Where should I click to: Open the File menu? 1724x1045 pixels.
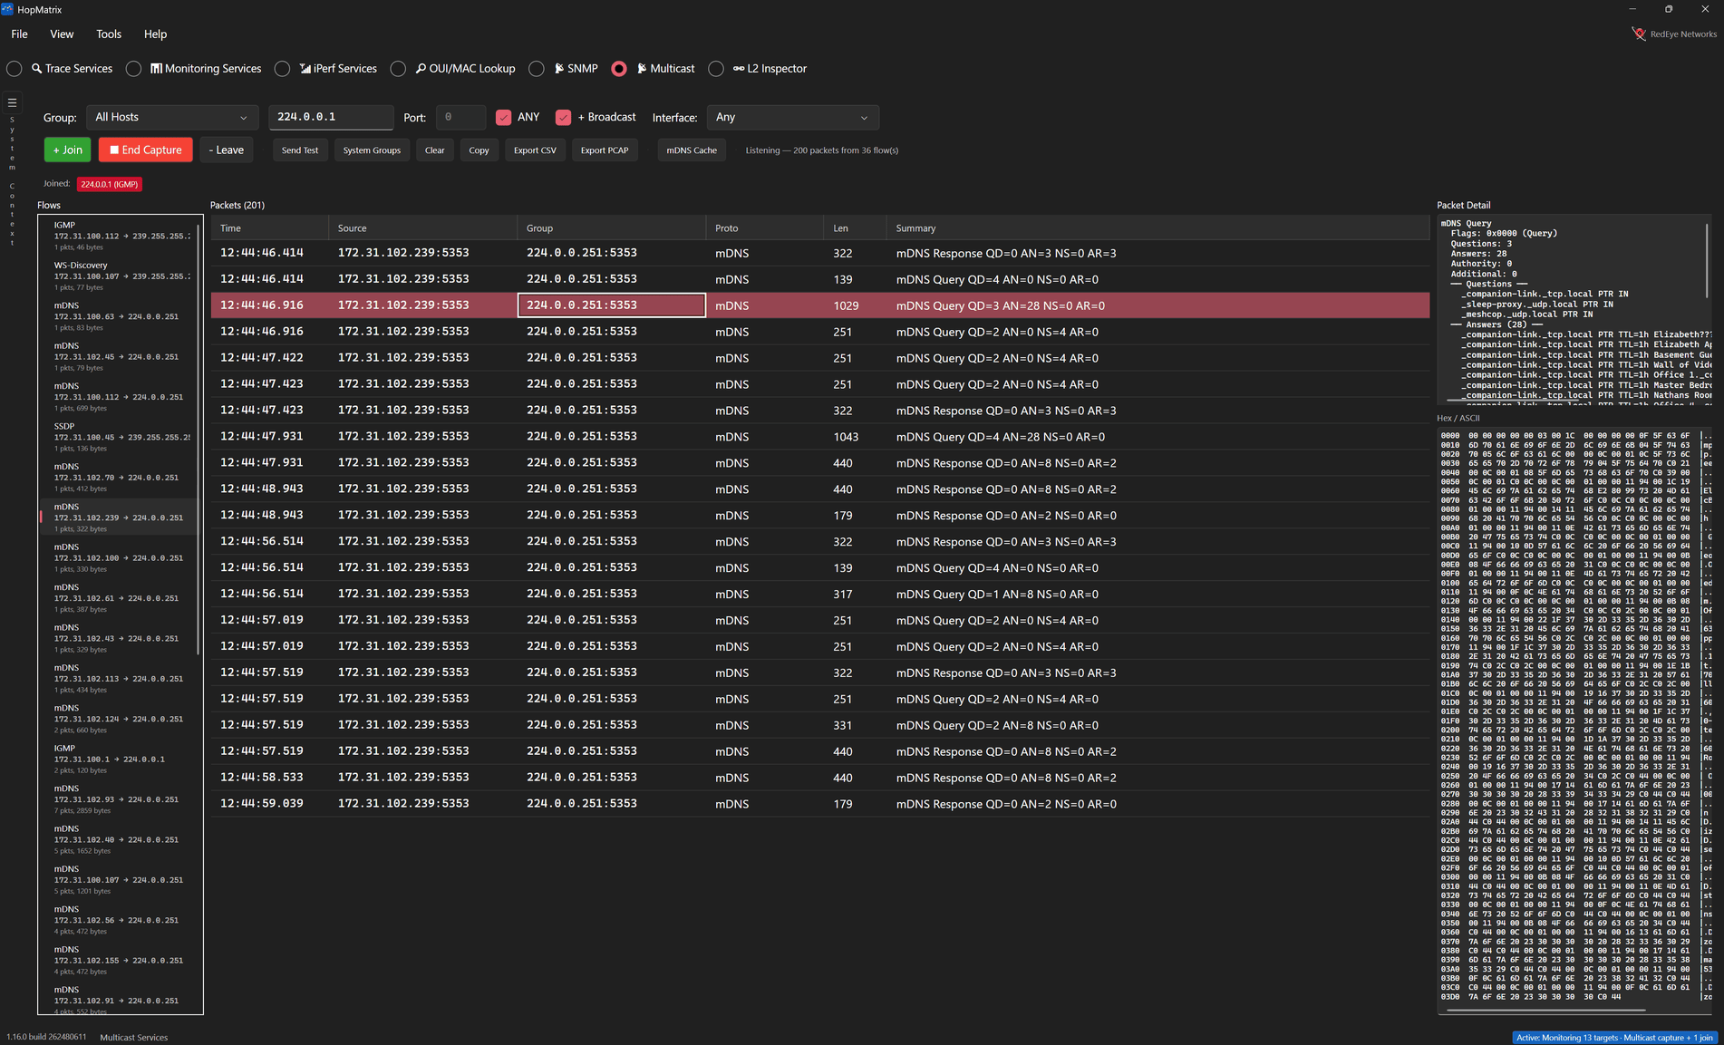[x=19, y=34]
